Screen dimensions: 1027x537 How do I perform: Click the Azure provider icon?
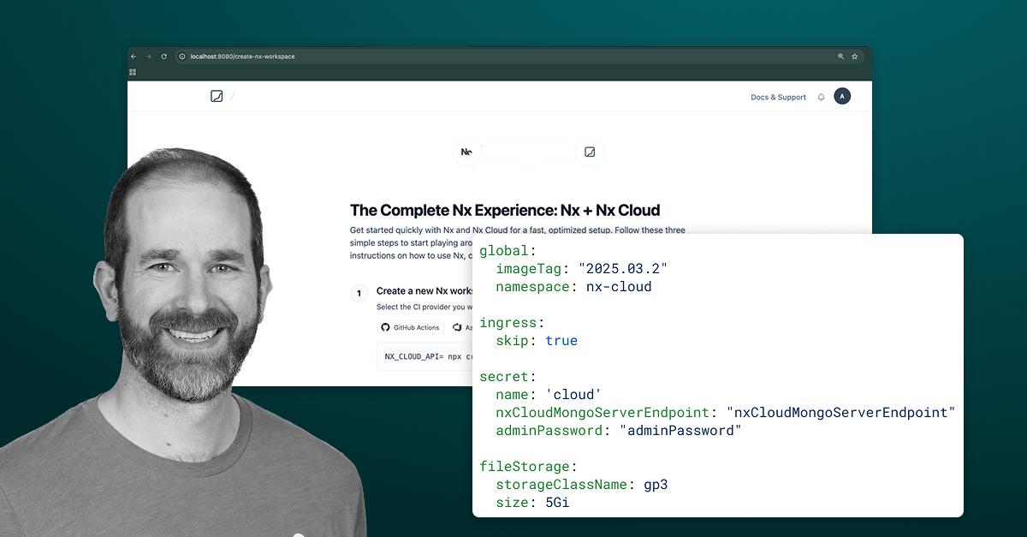457,327
